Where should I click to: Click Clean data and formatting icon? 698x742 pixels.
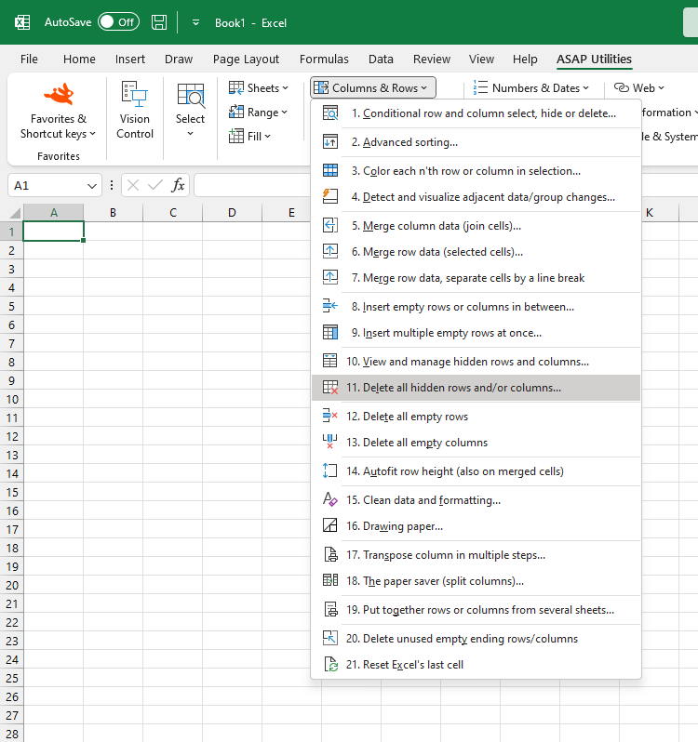point(330,499)
